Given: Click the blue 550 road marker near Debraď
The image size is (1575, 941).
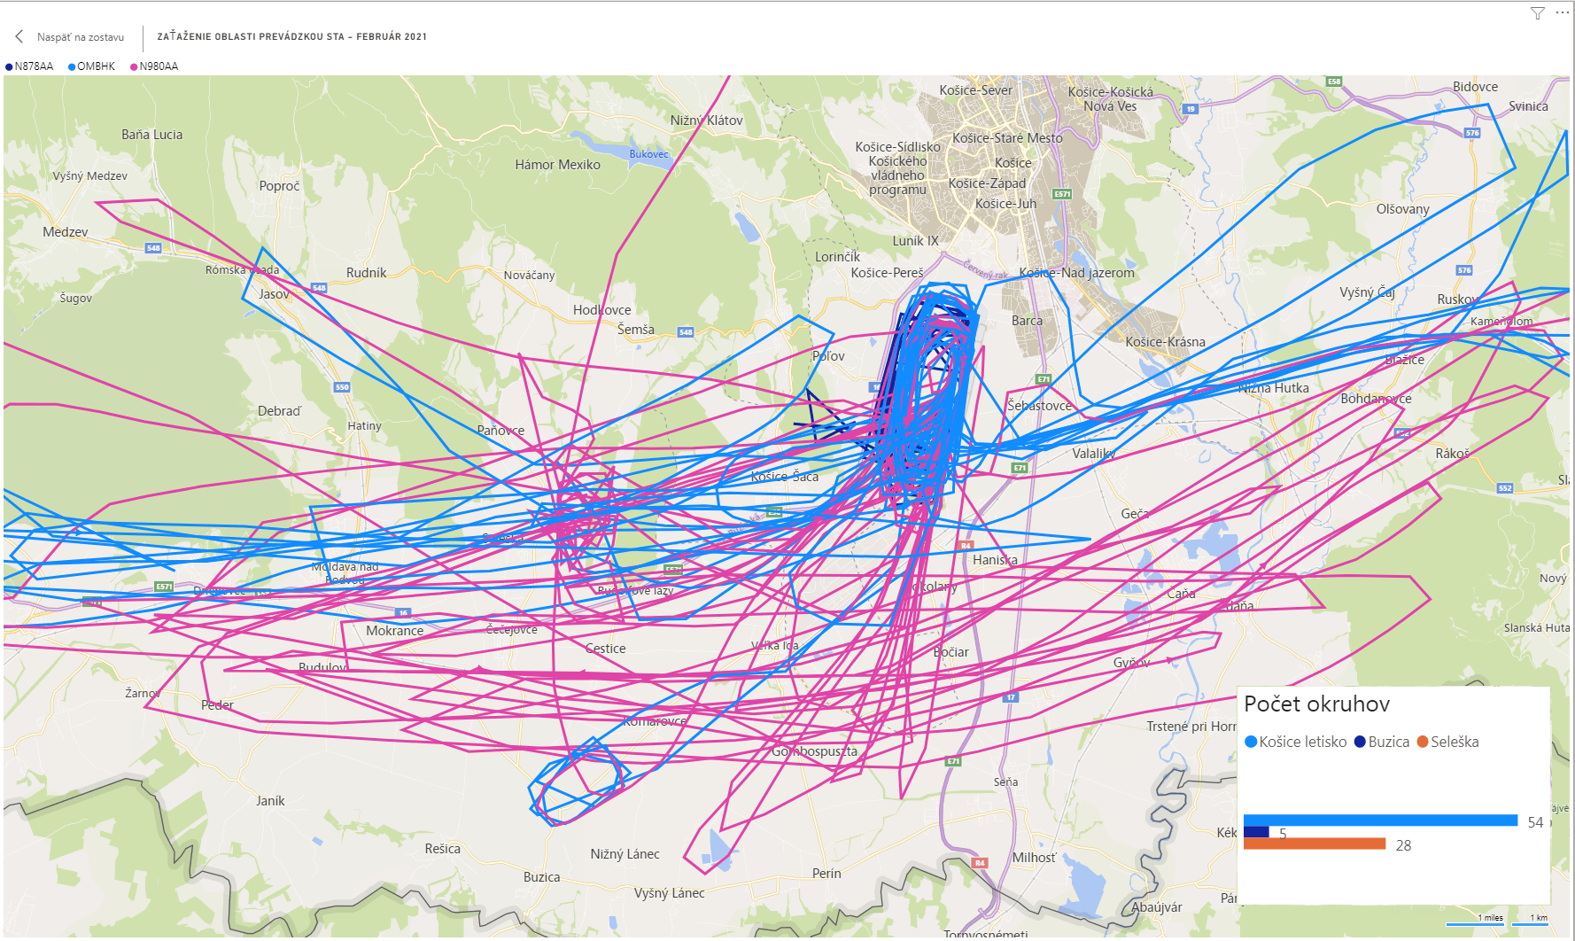Looking at the screenshot, I should [x=342, y=387].
